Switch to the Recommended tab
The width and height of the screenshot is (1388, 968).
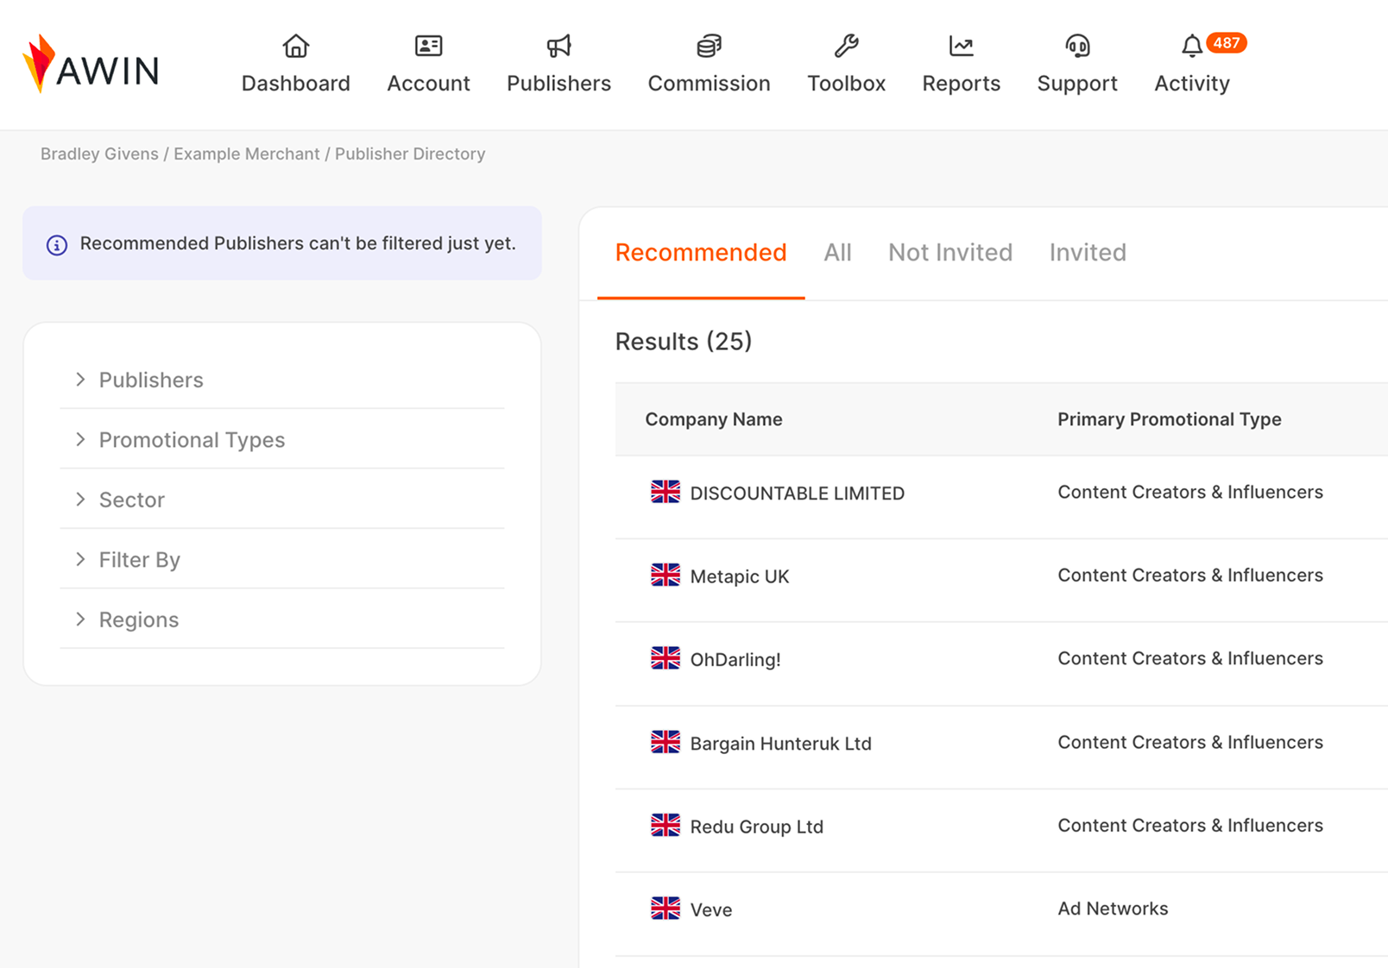click(701, 253)
